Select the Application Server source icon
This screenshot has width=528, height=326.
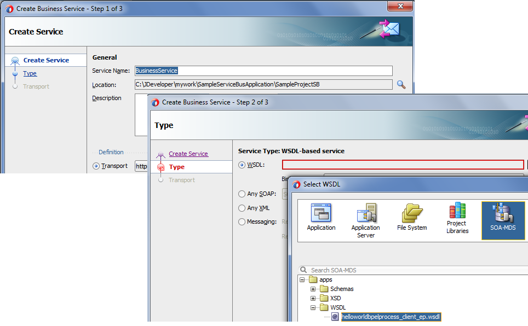click(x=366, y=220)
